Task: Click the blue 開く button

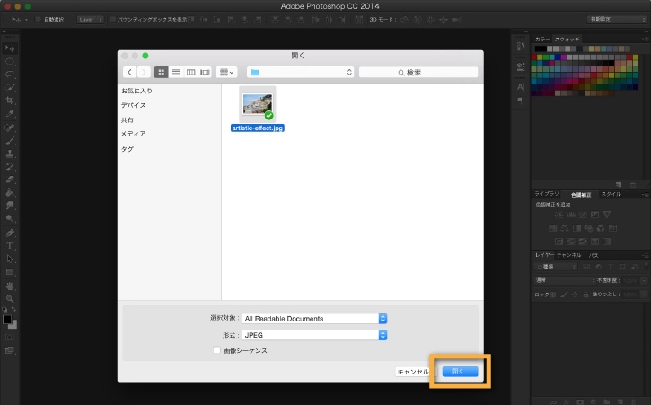Action: click(460, 372)
